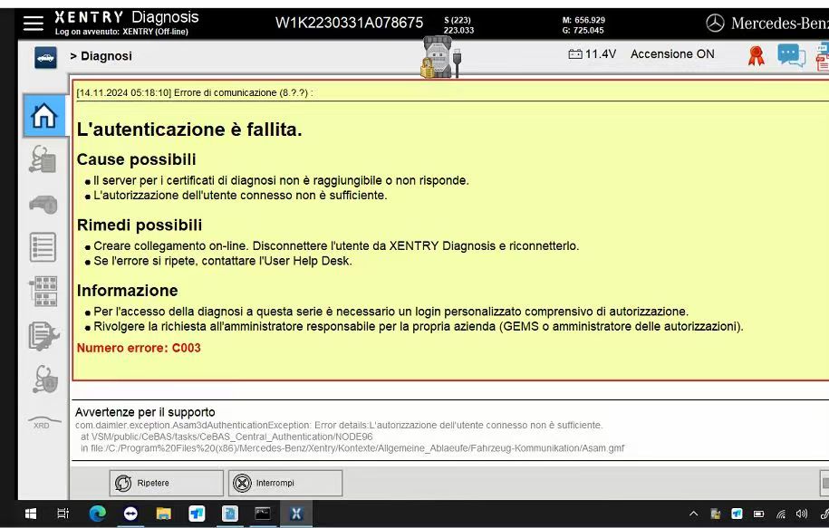Open the control unit grid sidebar icon
This screenshot has width=829, height=528.
click(43, 292)
